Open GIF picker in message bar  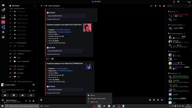coord(150,100)
